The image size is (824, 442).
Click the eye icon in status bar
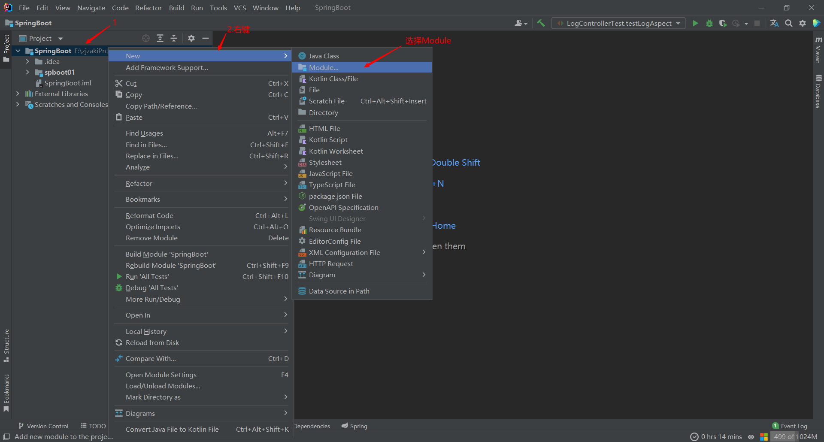click(751, 437)
